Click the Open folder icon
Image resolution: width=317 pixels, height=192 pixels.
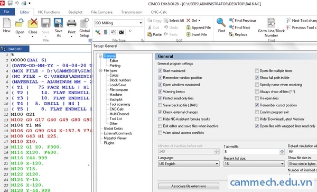(x=20, y=23)
